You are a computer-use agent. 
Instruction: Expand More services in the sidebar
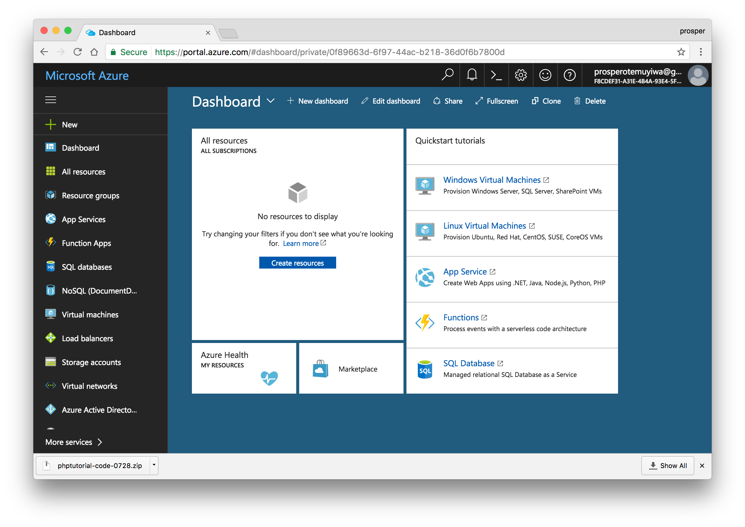click(74, 442)
